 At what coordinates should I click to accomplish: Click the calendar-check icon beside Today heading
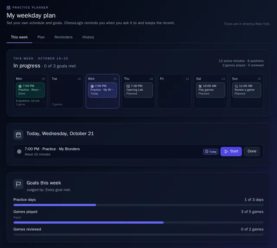[x=18, y=135]
